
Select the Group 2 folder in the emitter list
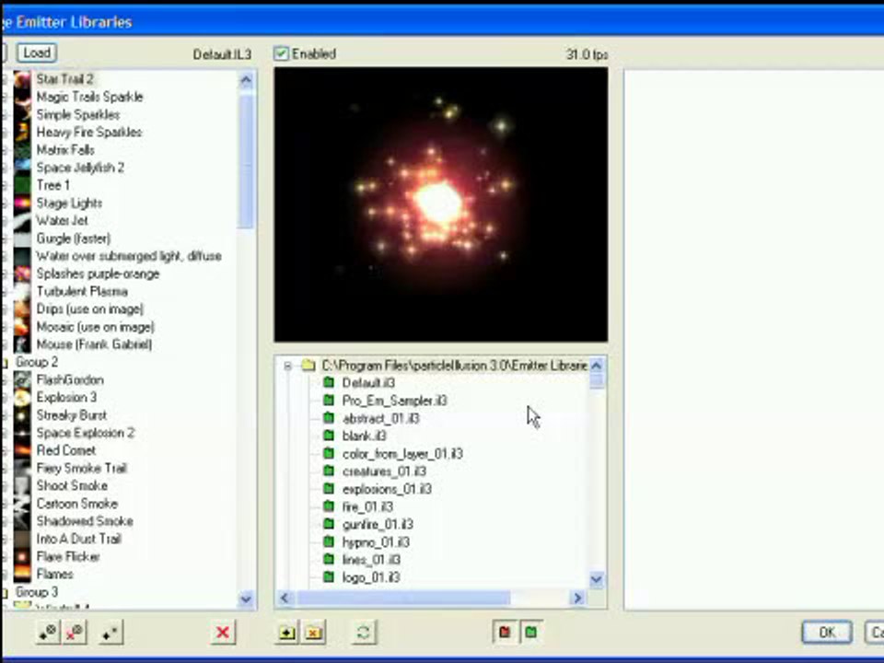36,362
